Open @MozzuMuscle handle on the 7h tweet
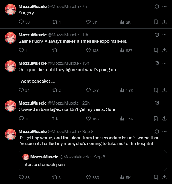The width and height of the screenshot is (172, 184). point(63,7)
